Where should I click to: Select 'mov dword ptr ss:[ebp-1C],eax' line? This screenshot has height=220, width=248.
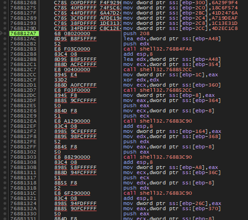pos(170,75)
